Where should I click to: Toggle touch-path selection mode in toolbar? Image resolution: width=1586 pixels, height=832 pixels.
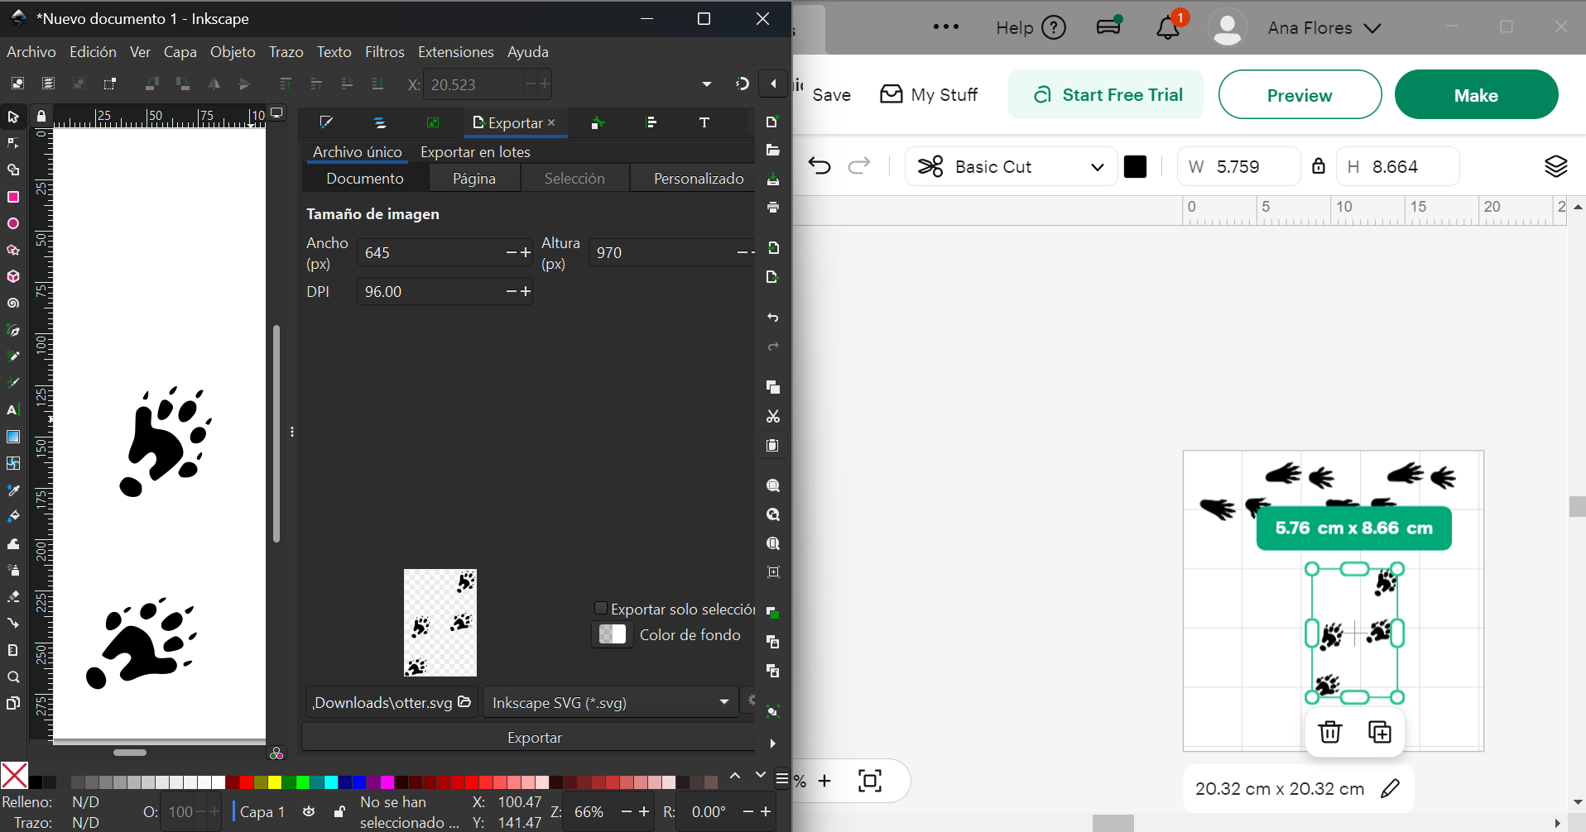tap(110, 84)
